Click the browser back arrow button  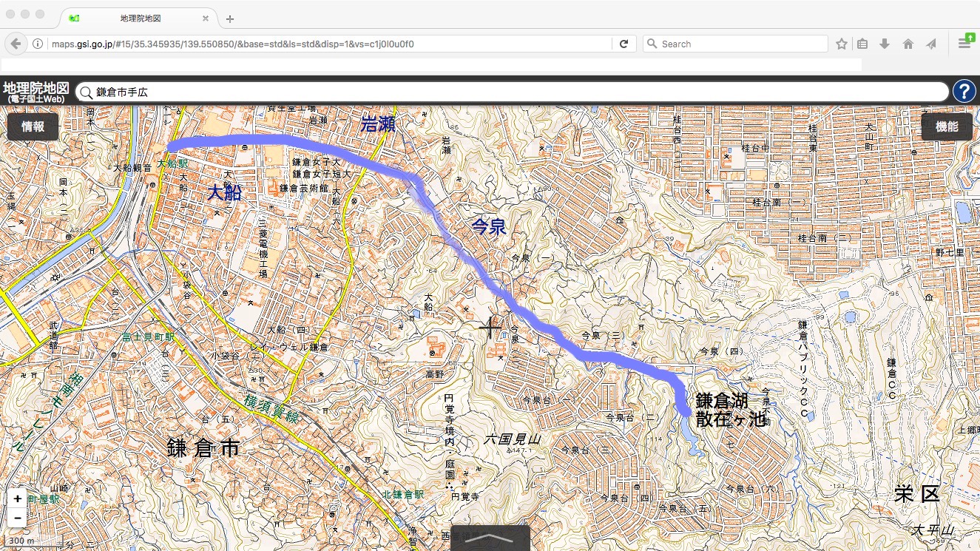[16, 44]
